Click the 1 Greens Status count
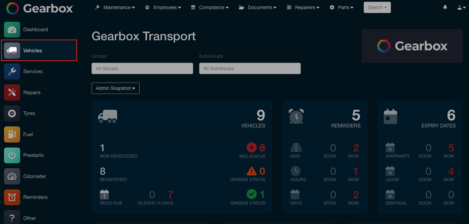 click(262, 194)
